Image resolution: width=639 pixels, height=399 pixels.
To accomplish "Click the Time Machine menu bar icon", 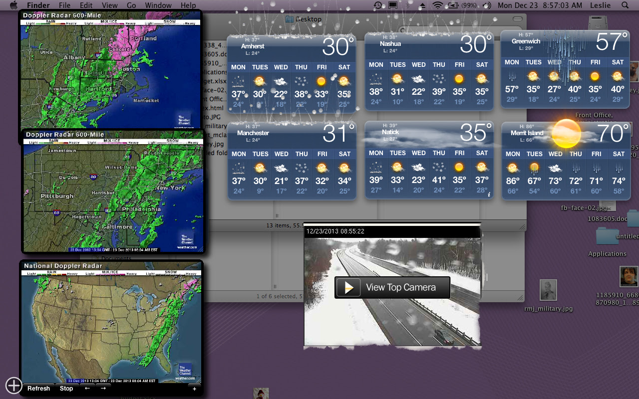I will [x=378, y=5].
